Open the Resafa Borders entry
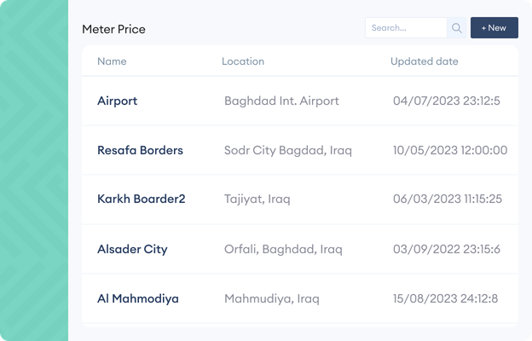The height and width of the screenshot is (341, 532). pos(140,150)
